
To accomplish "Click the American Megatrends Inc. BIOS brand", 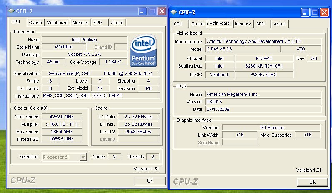I will pos(263,94).
